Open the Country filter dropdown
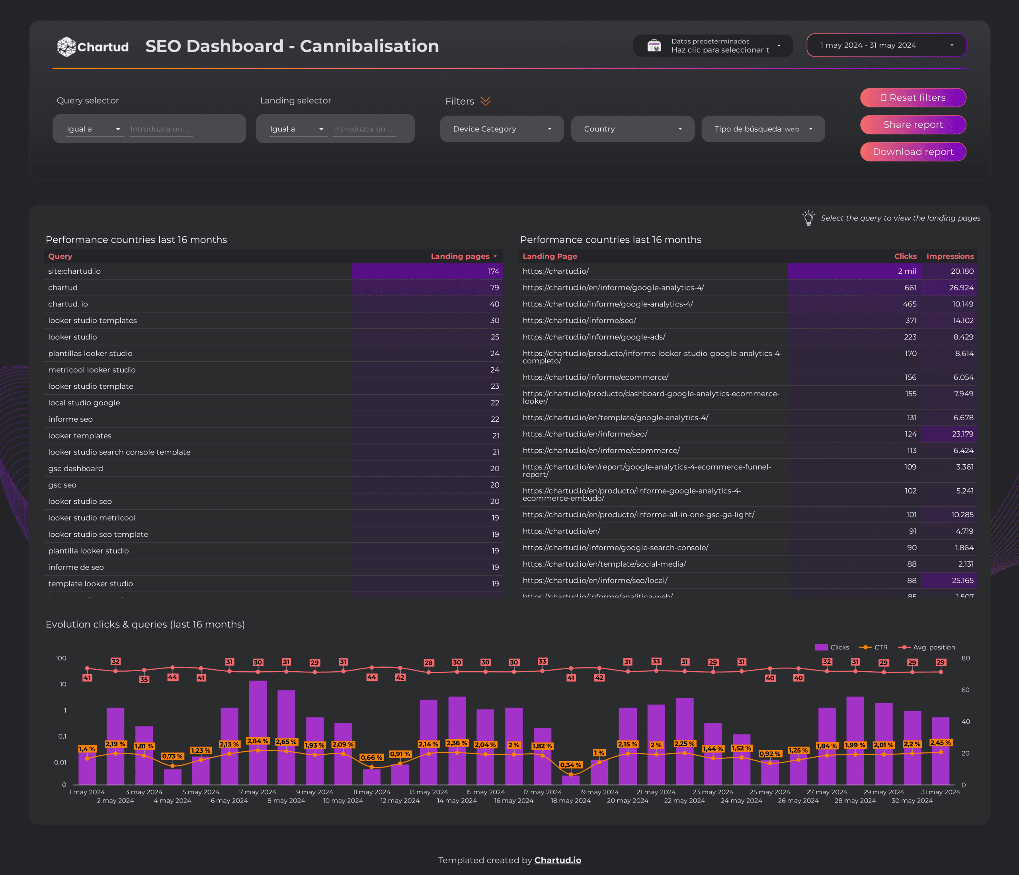Viewport: 1019px width, 875px height. click(632, 129)
